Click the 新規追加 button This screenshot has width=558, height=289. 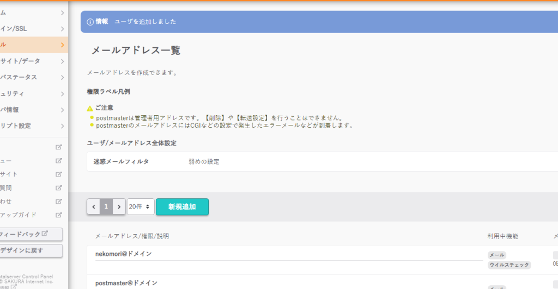(182, 207)
